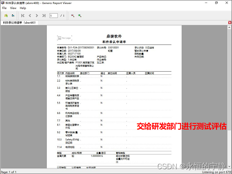Click the DJ1-P24-201708090001 application number
Image resolution: width=232 pixels, height=174 pixels.
(81, 48)
